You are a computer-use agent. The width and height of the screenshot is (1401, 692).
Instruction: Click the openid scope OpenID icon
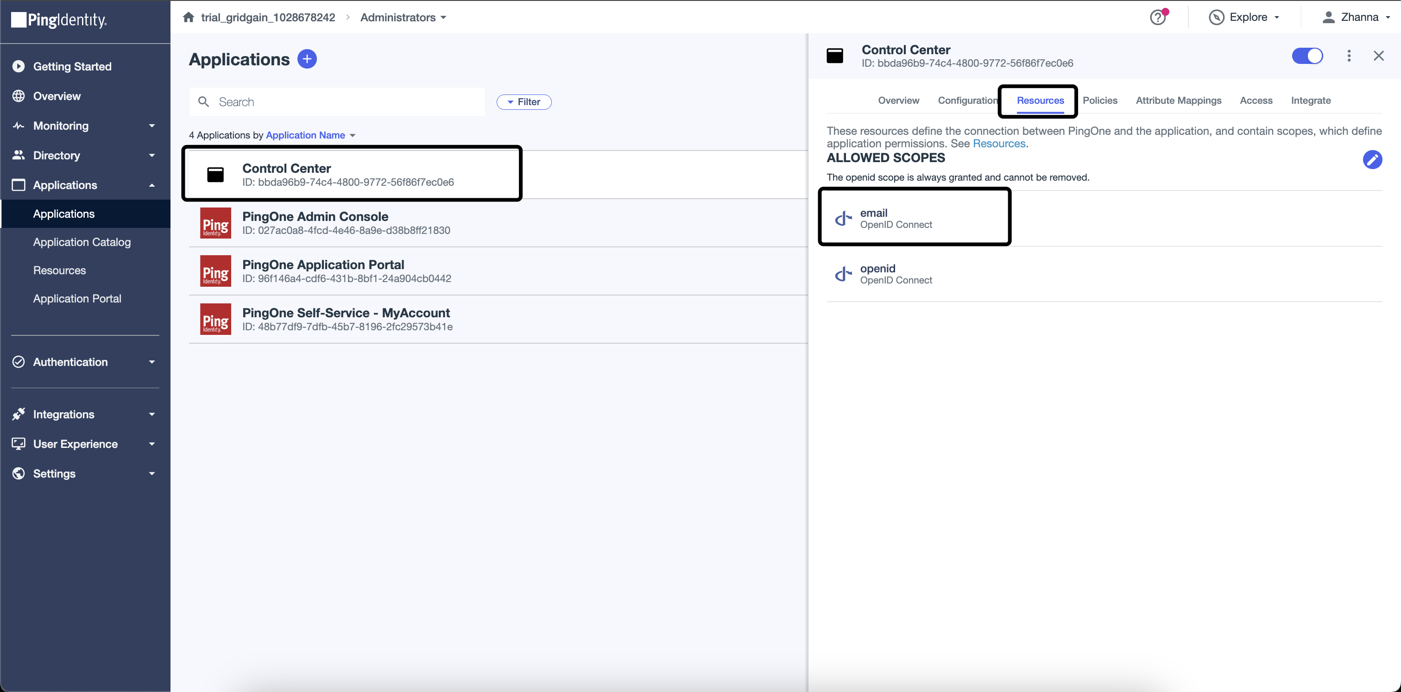[x=843, y=274]
